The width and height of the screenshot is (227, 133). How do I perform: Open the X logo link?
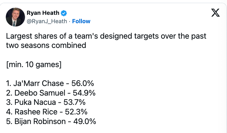click(216, 13)
